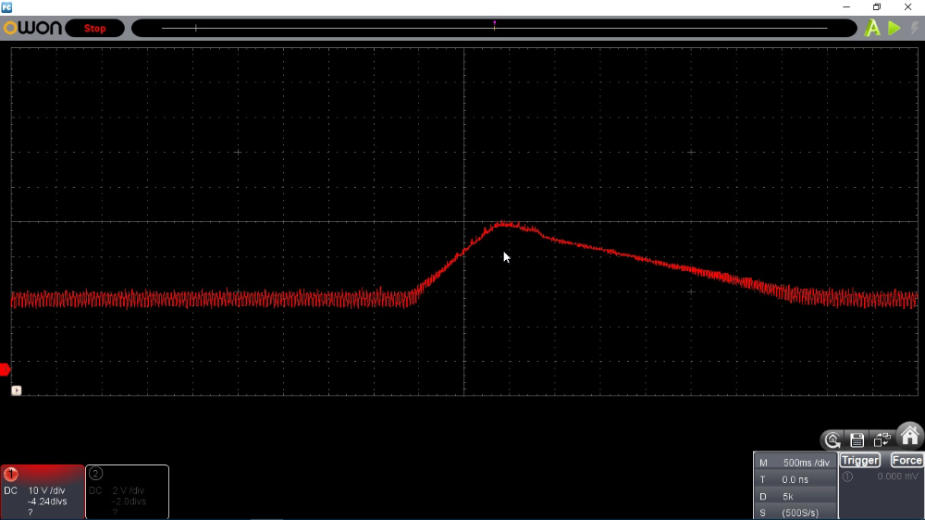
Task: Click the waveform memory overview bar
Action: point(494,28)
